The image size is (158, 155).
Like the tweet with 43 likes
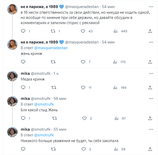(x=83, y=31)
